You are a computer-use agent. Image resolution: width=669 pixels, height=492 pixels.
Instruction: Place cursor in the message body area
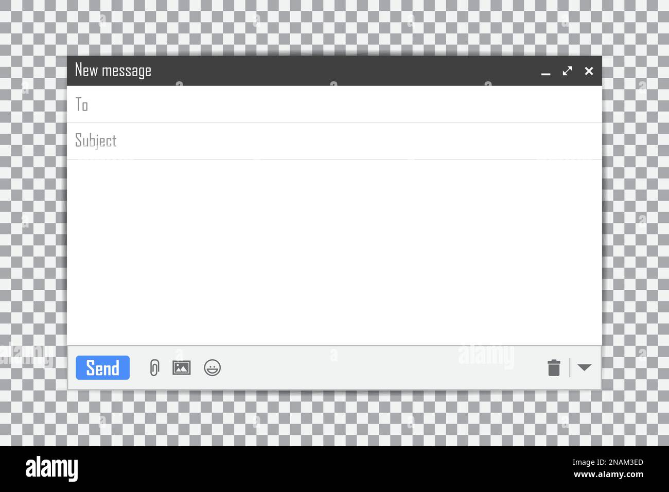click(334, 252)
